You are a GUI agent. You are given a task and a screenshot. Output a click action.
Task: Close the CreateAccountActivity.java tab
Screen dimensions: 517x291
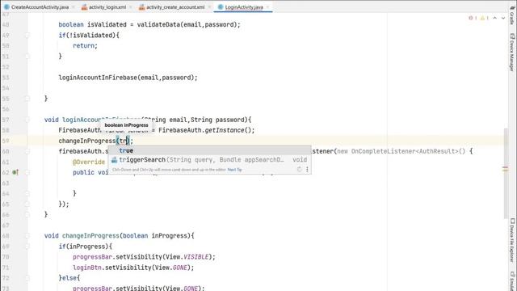[73, 7]
